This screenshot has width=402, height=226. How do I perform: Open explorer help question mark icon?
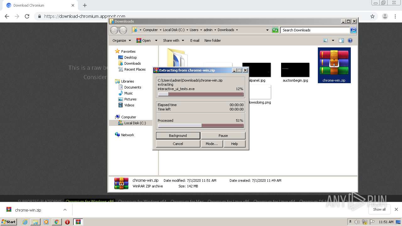click(x=350, y=40)
